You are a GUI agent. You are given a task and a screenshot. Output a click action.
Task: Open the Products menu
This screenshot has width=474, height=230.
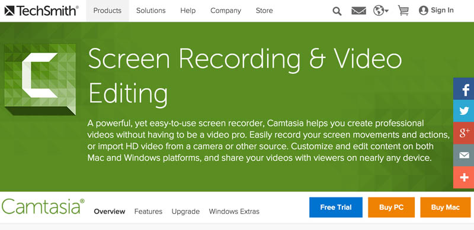(107, 11)
